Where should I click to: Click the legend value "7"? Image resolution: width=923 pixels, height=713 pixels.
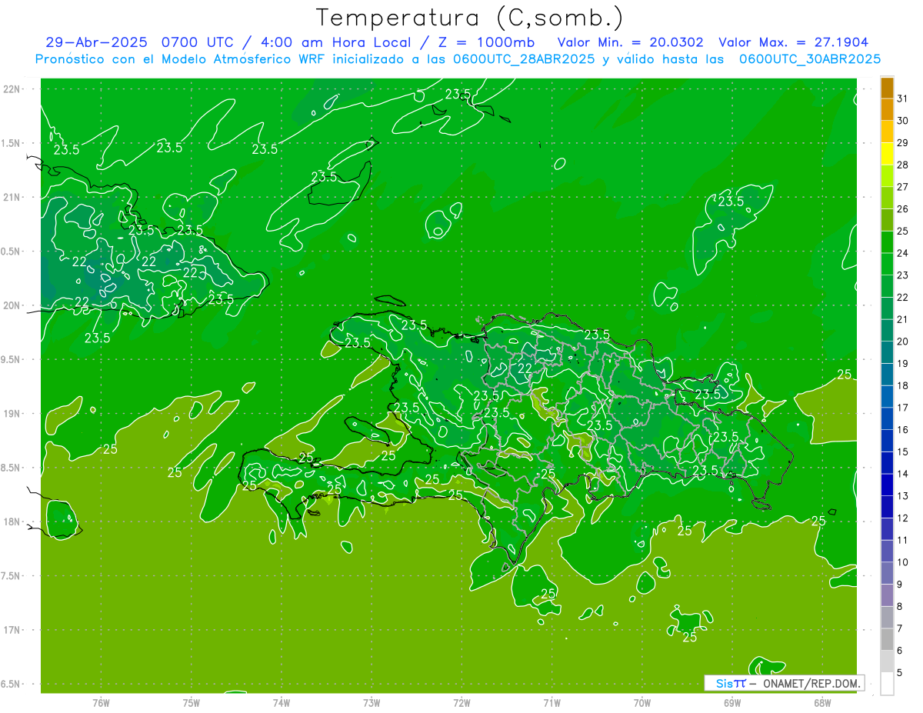click(899, 628)
